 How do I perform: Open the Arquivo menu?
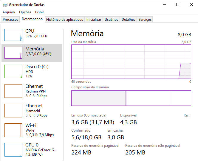pos(9,12)
